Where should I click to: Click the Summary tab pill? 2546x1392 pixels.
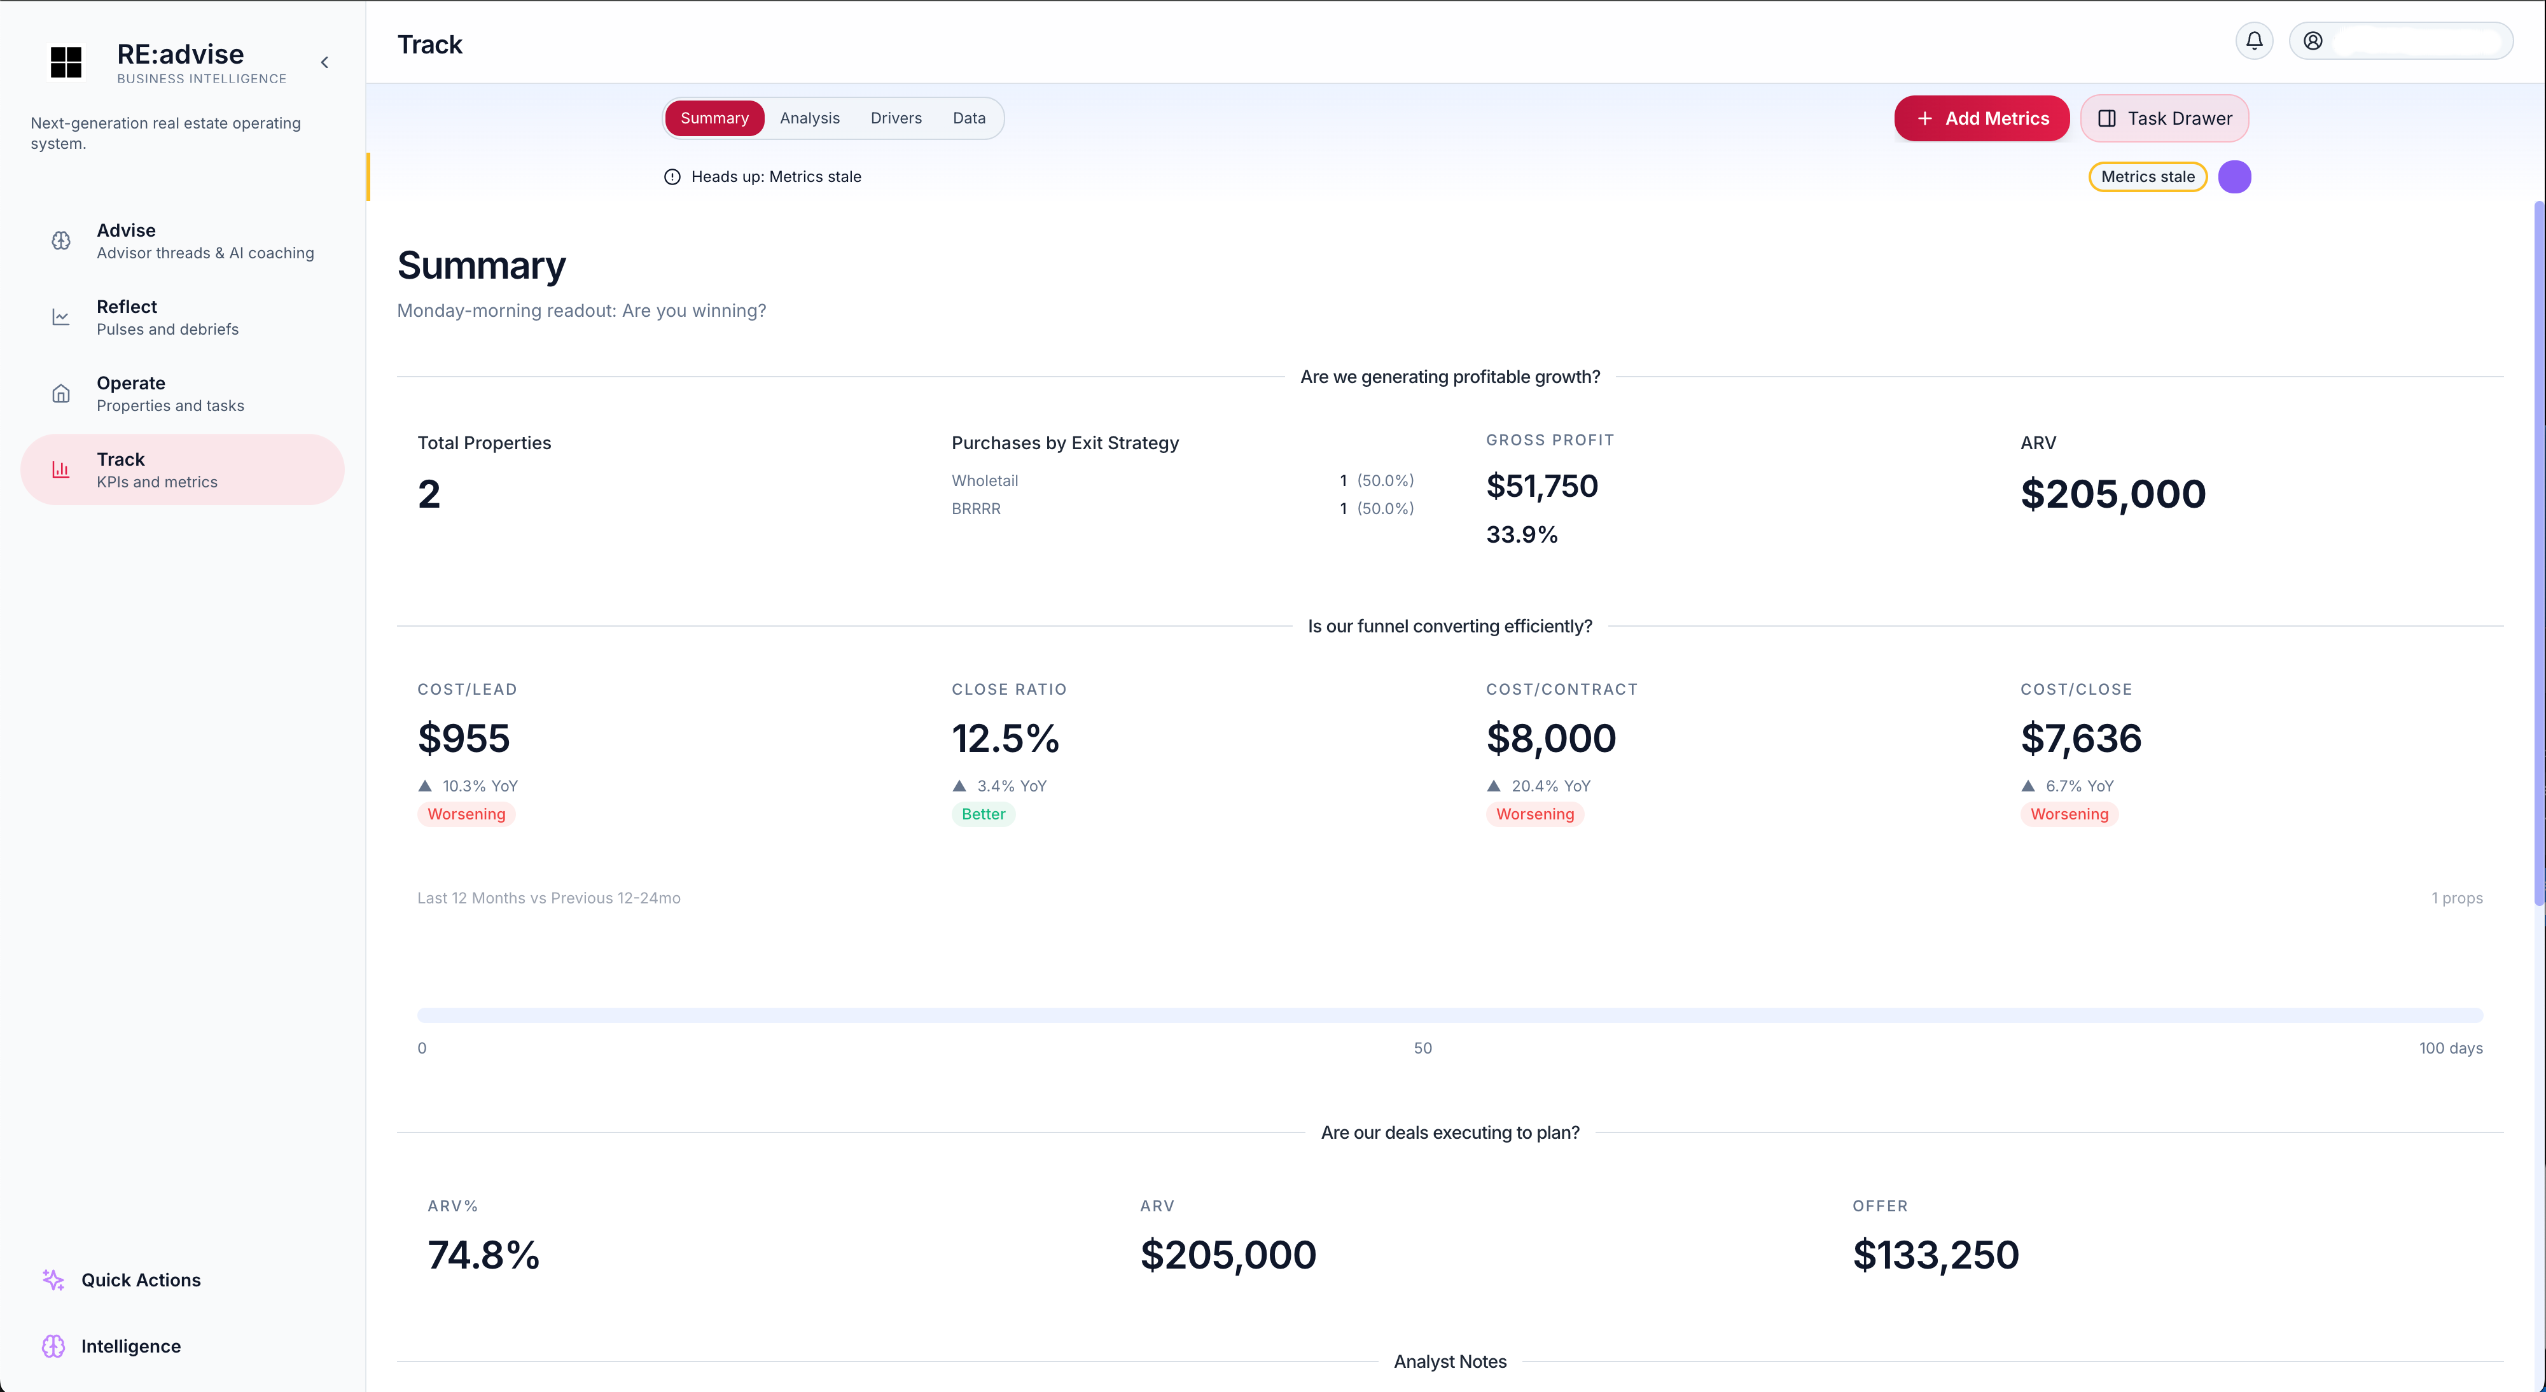pos(714,118)
